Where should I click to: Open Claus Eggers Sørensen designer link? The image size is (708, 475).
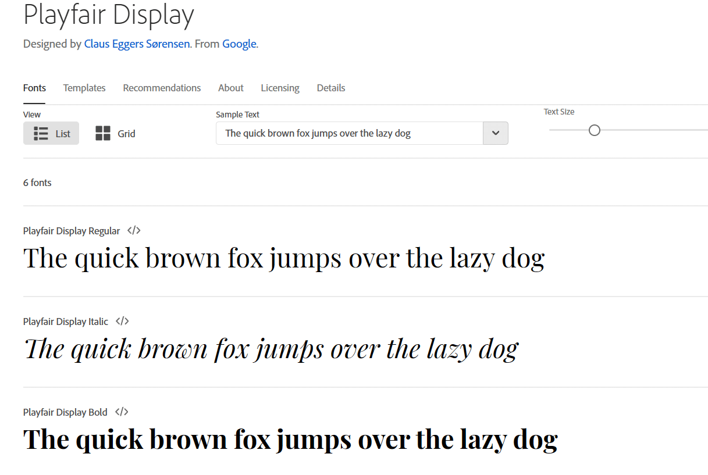(x=137, y=44)
